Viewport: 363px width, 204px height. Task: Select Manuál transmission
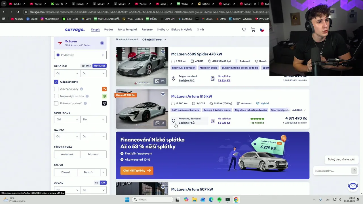pos(93,154)
